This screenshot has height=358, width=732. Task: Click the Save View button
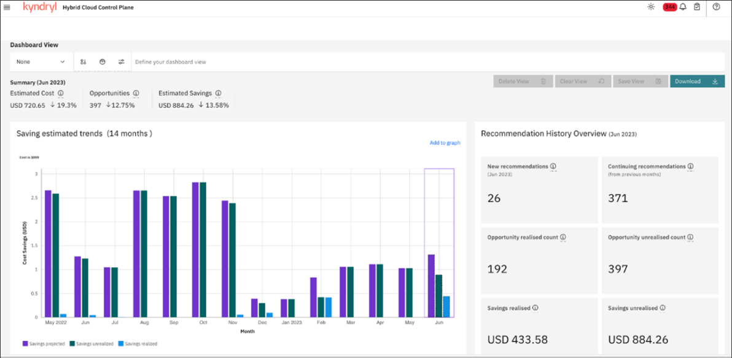point(640,81)
